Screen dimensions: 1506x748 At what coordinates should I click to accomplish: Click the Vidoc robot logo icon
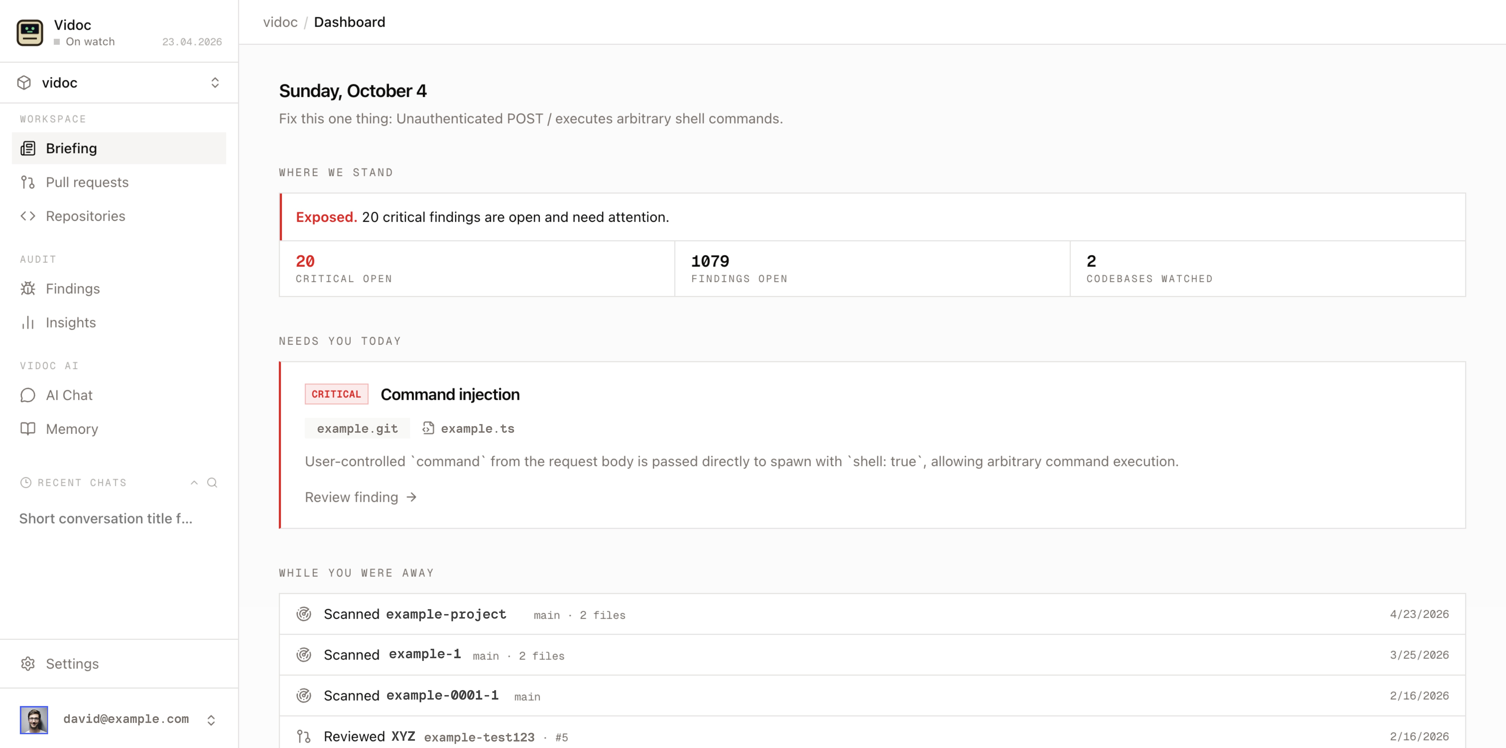point(30,33)
